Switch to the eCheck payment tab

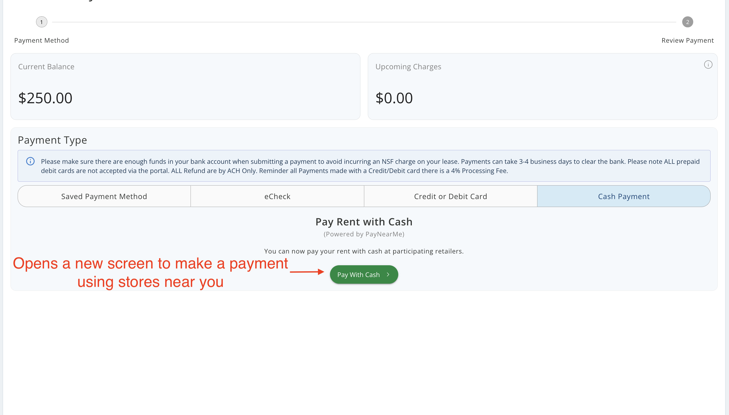pos(277,196)
